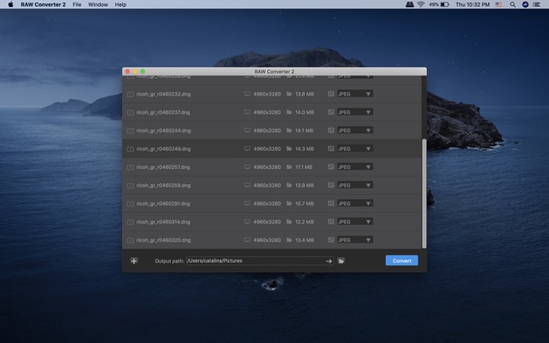Click file icon beside ricoh_gr_r0460237.dng
The width and height of the screenshot is (549, 343).
[131, 113]
